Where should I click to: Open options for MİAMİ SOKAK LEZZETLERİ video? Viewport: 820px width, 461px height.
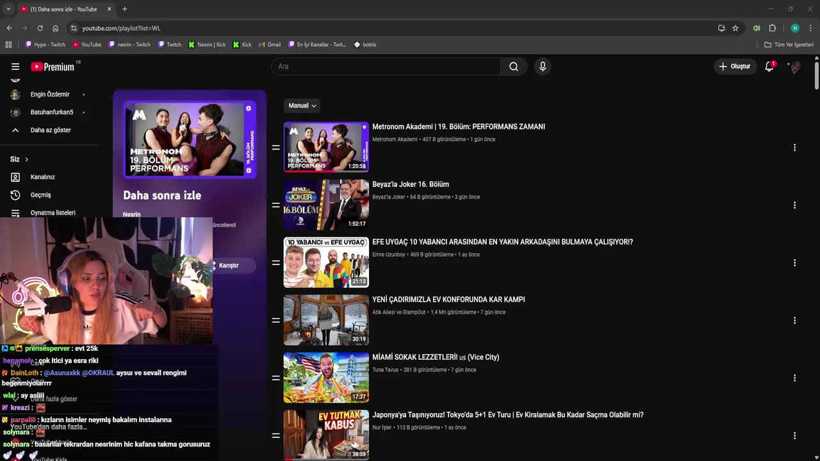pyautogui.click(x=794, y=378)
